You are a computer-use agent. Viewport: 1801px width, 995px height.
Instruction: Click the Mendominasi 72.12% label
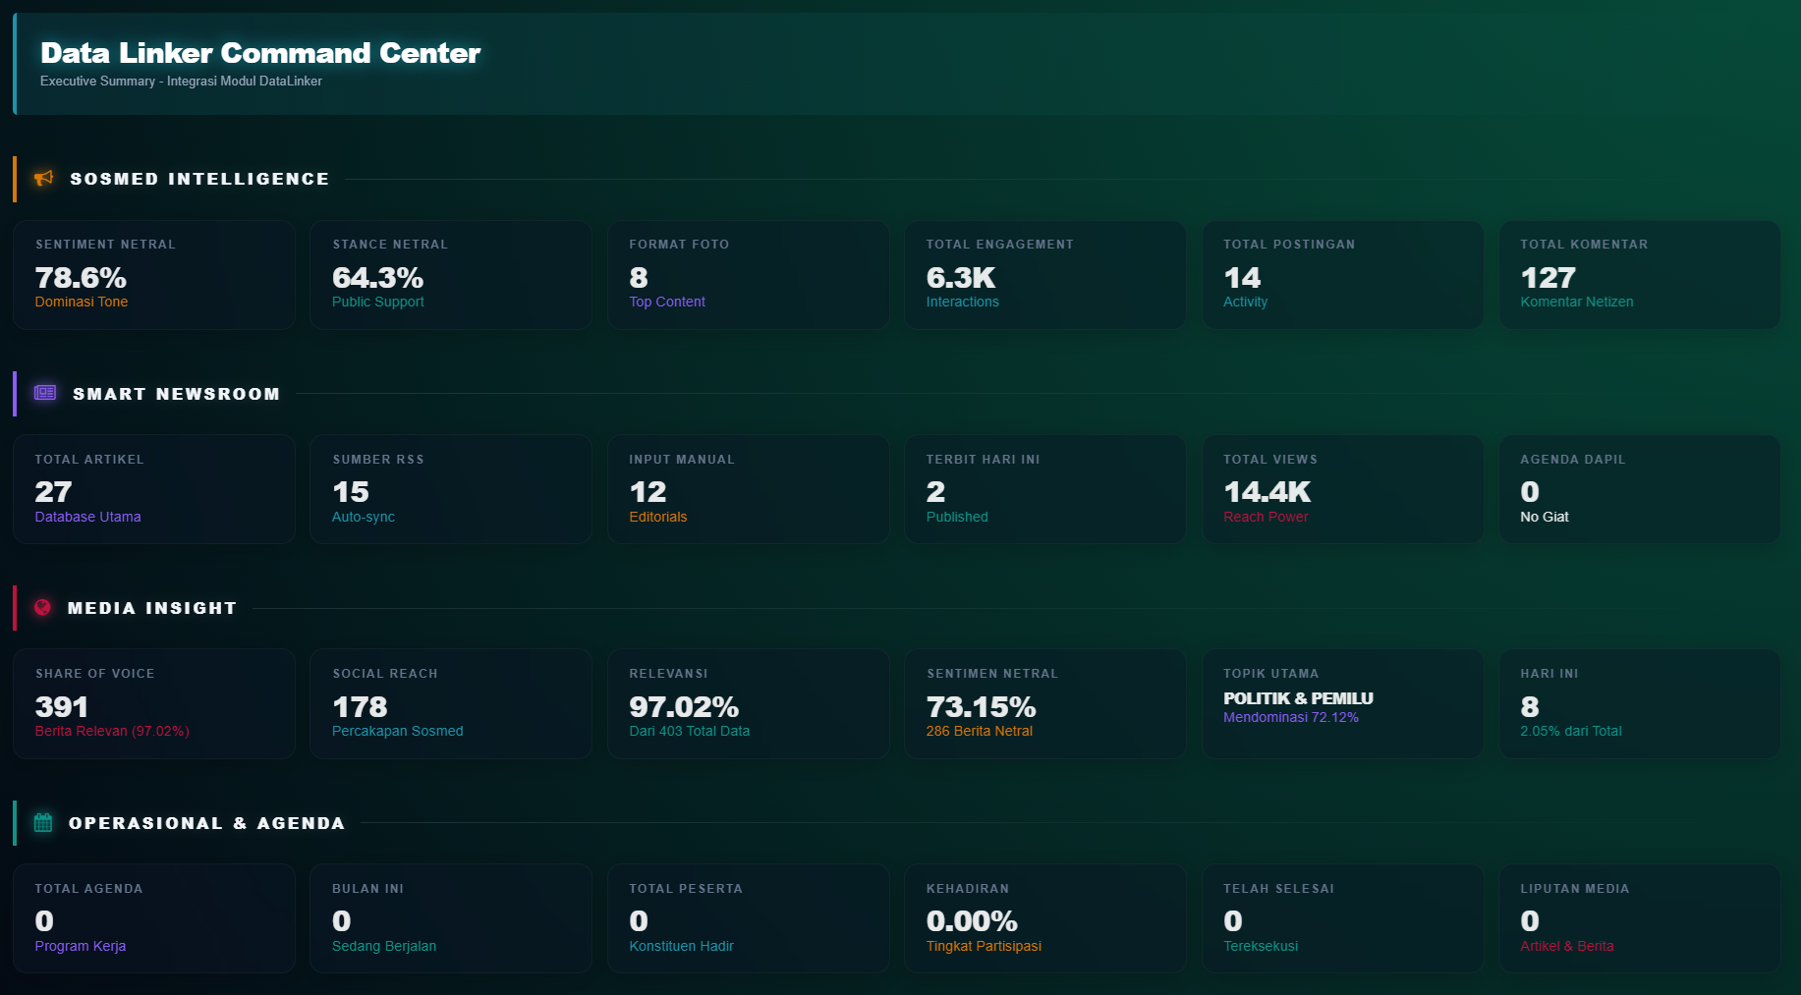point(1291,718)
